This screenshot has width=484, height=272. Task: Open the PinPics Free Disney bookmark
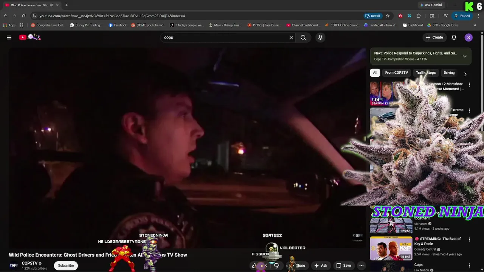click(264, 25)
